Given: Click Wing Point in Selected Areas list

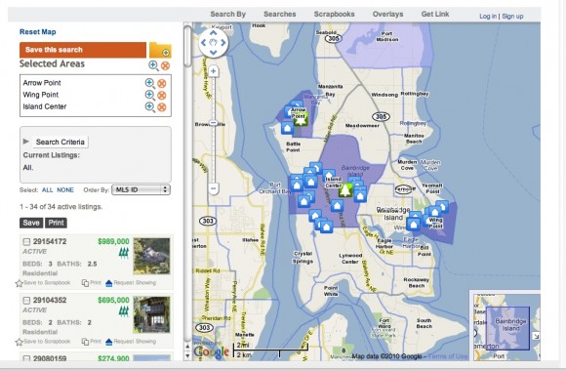Looking at the screenshot, I should point(40,95).
